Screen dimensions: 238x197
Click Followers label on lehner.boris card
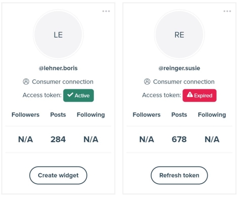pyautogui.click(x=25, y=115)
